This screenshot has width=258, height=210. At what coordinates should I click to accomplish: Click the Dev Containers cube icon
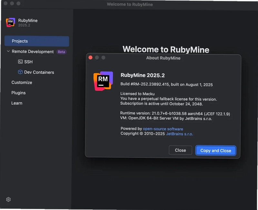(x=20, y=72)
